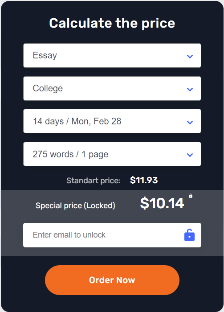Click the Order Now button
The height and width of the screenshot is (312, 224).
click(x=112, y=280)
